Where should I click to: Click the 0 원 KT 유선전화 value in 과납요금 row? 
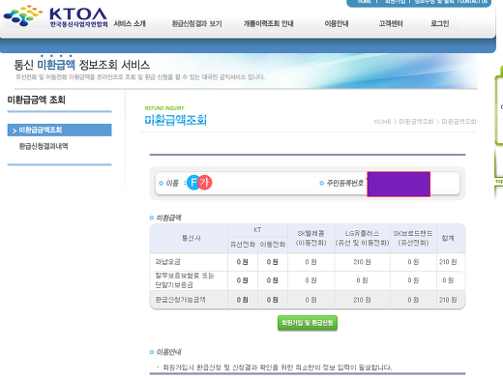[x=242, y=262]
